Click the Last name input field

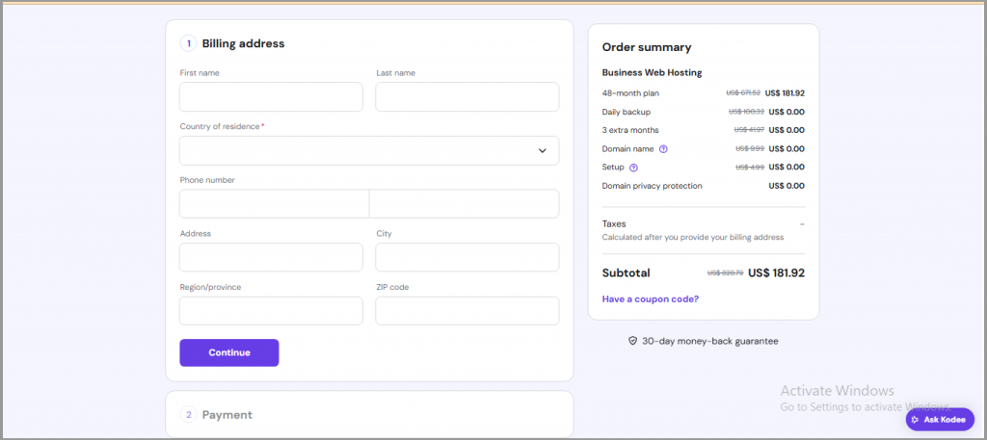tap(467, 97)
